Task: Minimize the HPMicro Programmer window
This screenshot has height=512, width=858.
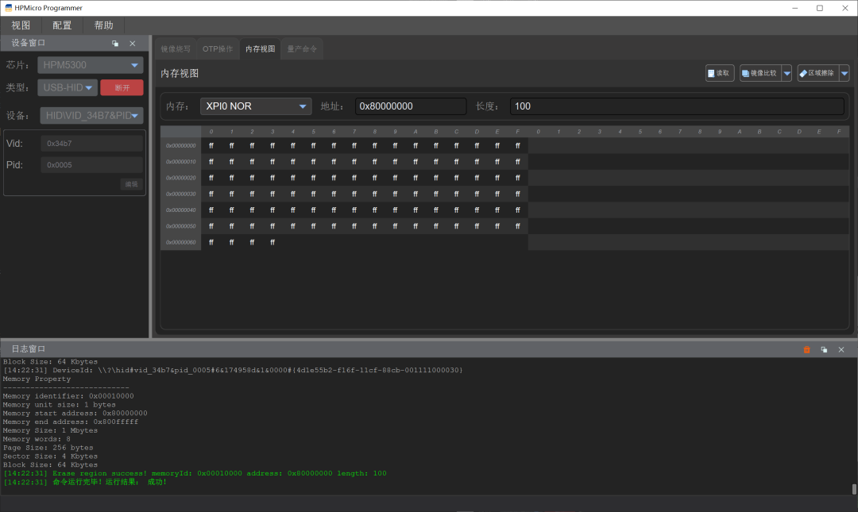Action: coord(795,8)
